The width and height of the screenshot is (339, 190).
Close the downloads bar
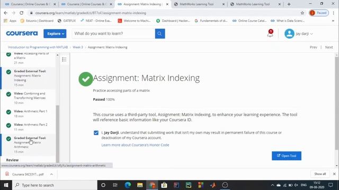point(334,174)
